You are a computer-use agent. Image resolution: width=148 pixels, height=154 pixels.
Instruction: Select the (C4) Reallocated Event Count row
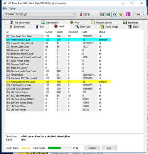(59, 82)
